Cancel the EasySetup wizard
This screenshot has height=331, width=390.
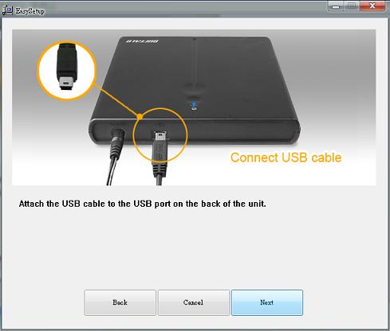pyautogui.click(x=194, y=302)
